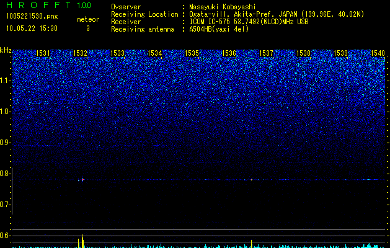
Task: Click the Receiving Location label
Action: pyautogui.click(x=144, y=14)
